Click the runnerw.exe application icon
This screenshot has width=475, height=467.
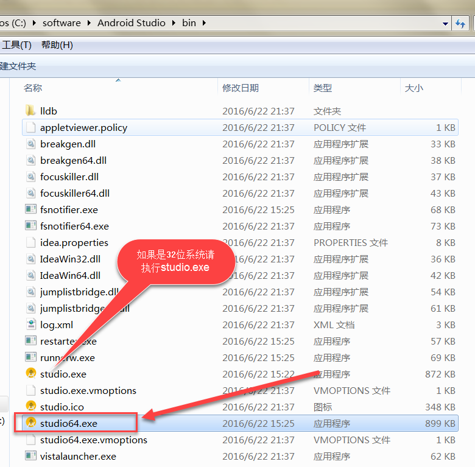tap(30, 357)
